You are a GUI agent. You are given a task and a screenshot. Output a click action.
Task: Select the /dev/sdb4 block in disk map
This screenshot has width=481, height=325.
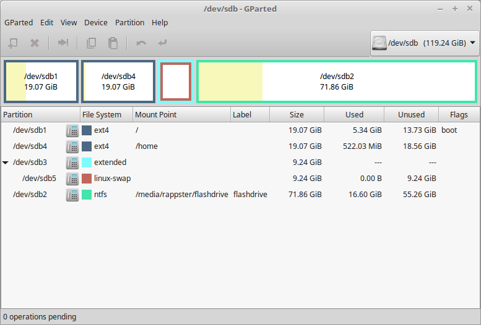(118, 82)
